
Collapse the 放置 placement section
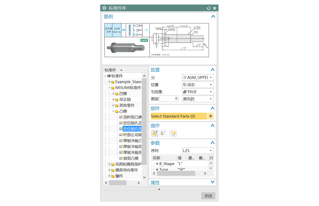tap(212, 70)
